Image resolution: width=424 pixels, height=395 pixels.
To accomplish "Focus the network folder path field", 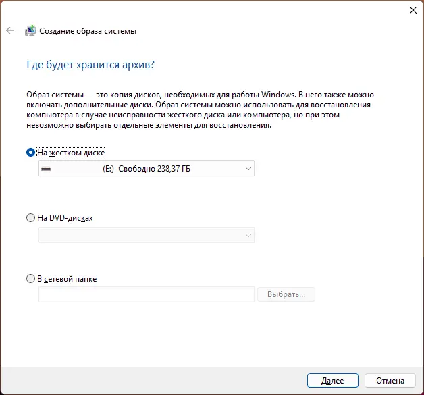I will pyautogui.click(x=147, y=294).
